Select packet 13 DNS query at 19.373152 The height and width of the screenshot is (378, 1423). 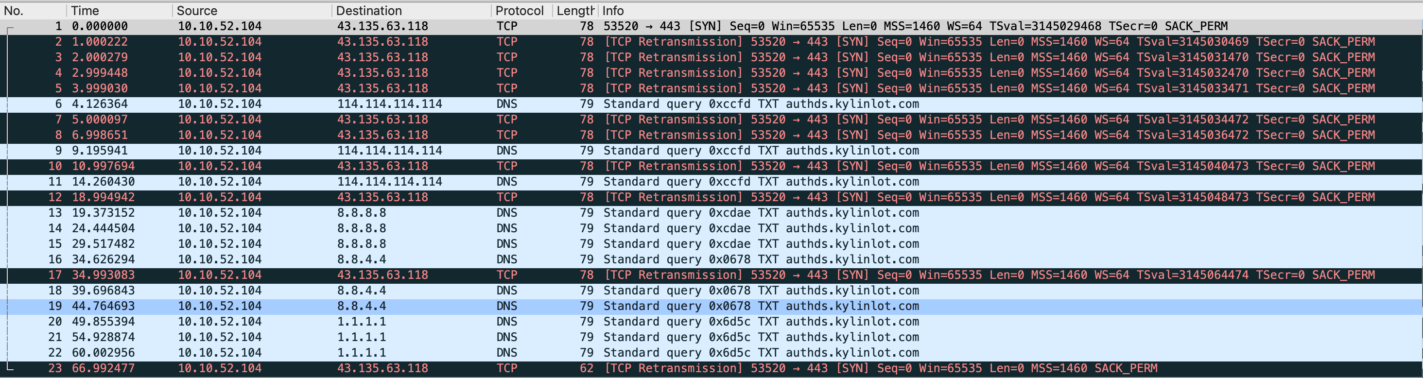pos(711,213)
